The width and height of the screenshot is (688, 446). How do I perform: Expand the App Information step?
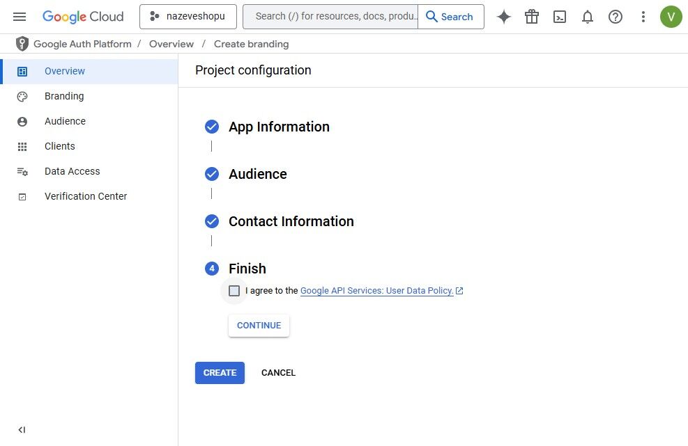[x=279, y=127]
